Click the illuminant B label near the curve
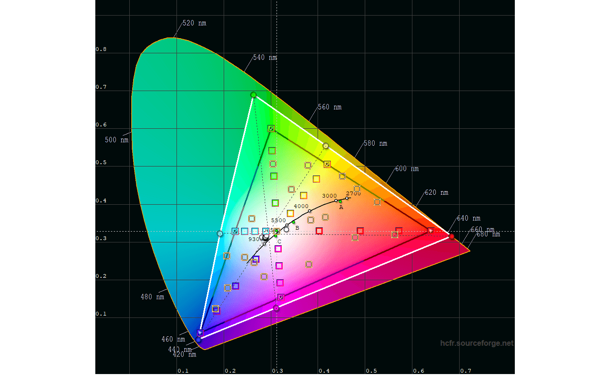604x375 pixels. (x=297, y=228)
